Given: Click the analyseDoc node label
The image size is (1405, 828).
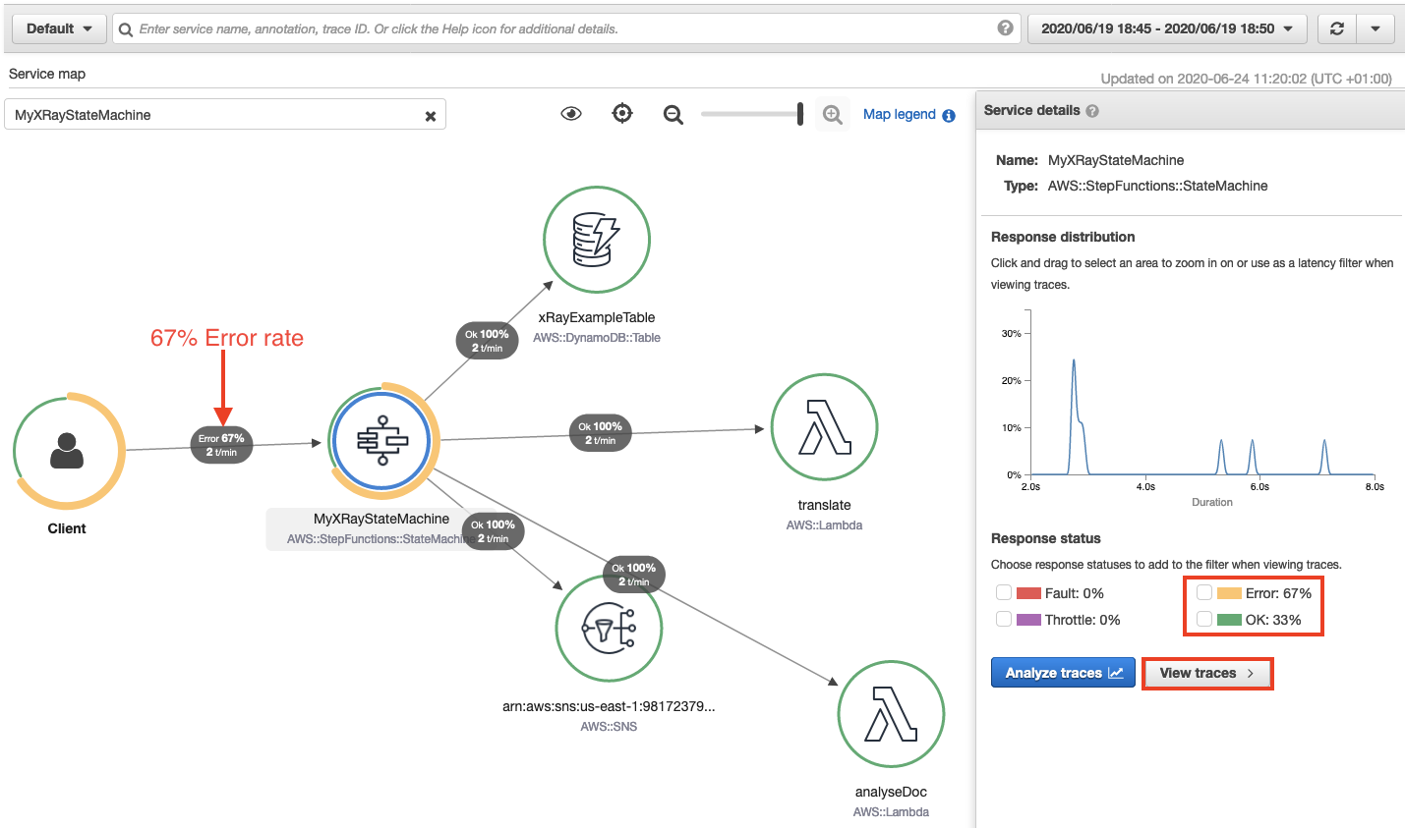Looking at the screenshot, I should pos(891,792).
